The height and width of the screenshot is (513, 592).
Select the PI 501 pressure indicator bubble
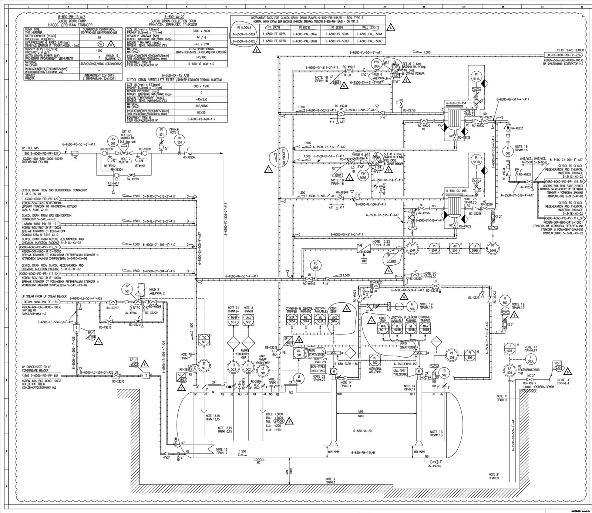[x=161, y=132]
